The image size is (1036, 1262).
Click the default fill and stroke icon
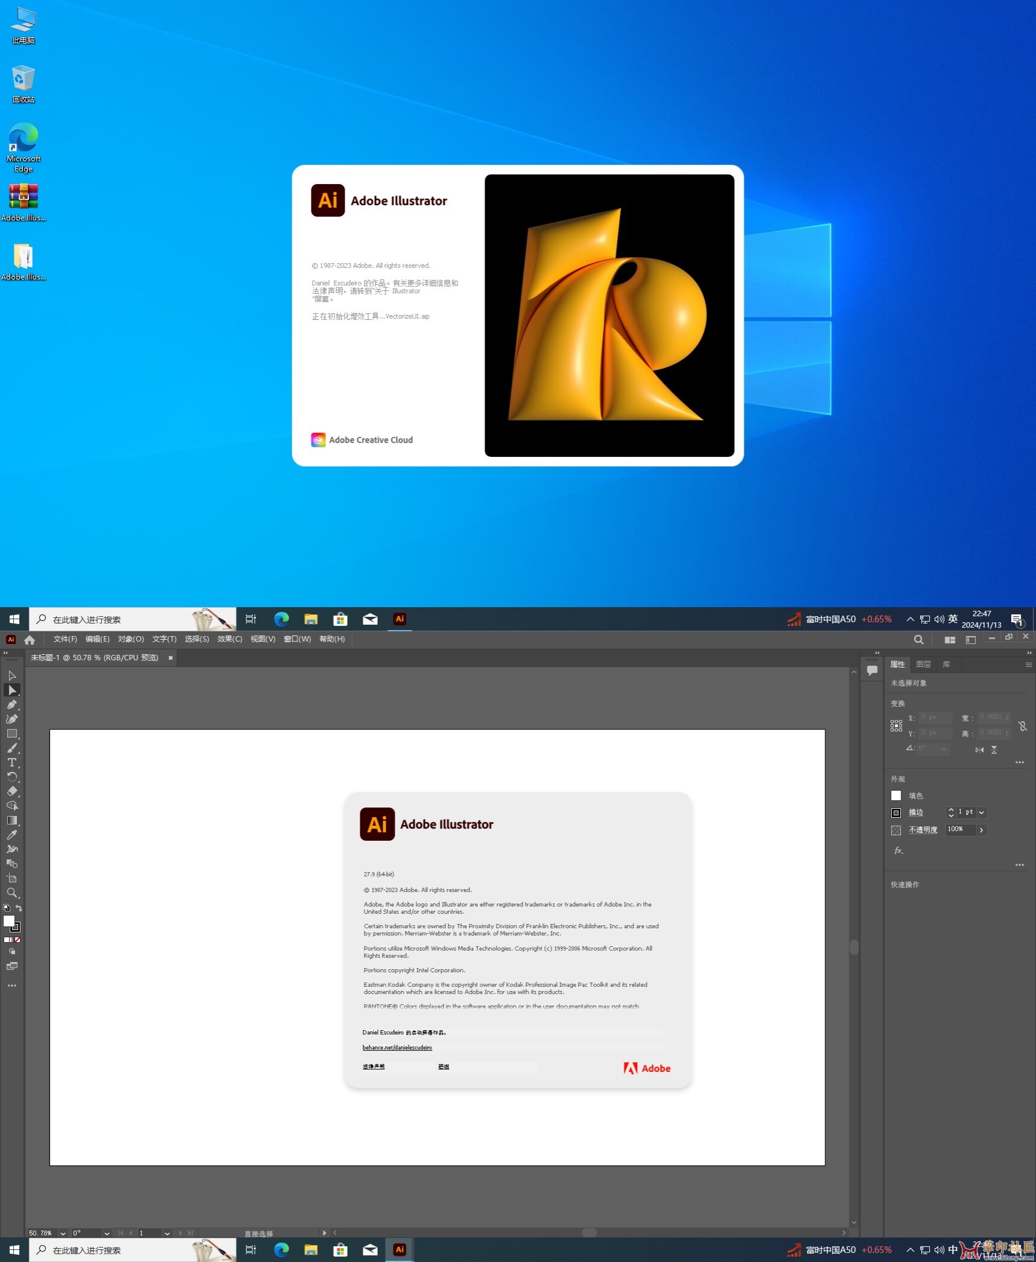[7, 908]
